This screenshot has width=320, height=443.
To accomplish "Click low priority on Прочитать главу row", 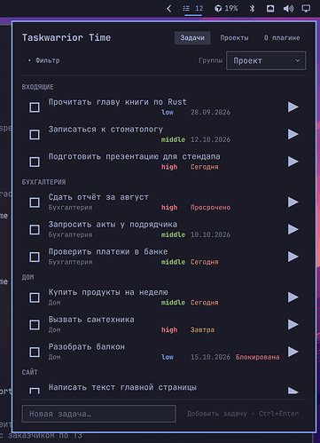I will tap(168, 113).
